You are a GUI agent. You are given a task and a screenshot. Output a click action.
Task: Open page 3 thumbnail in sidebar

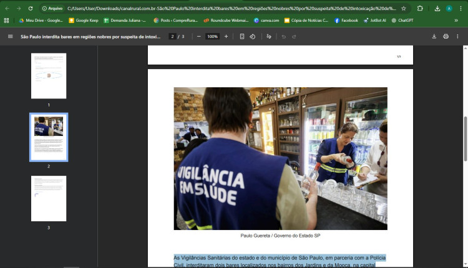[49, 198]
